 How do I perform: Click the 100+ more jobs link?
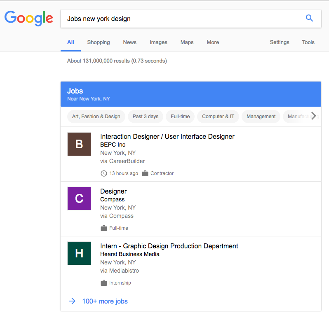[105, 301]
